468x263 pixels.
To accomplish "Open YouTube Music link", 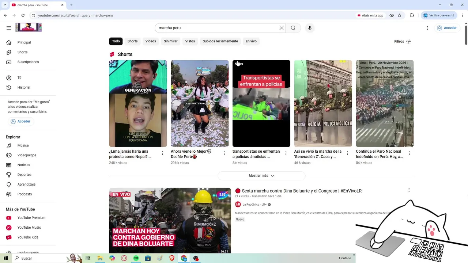I will 29,228.
